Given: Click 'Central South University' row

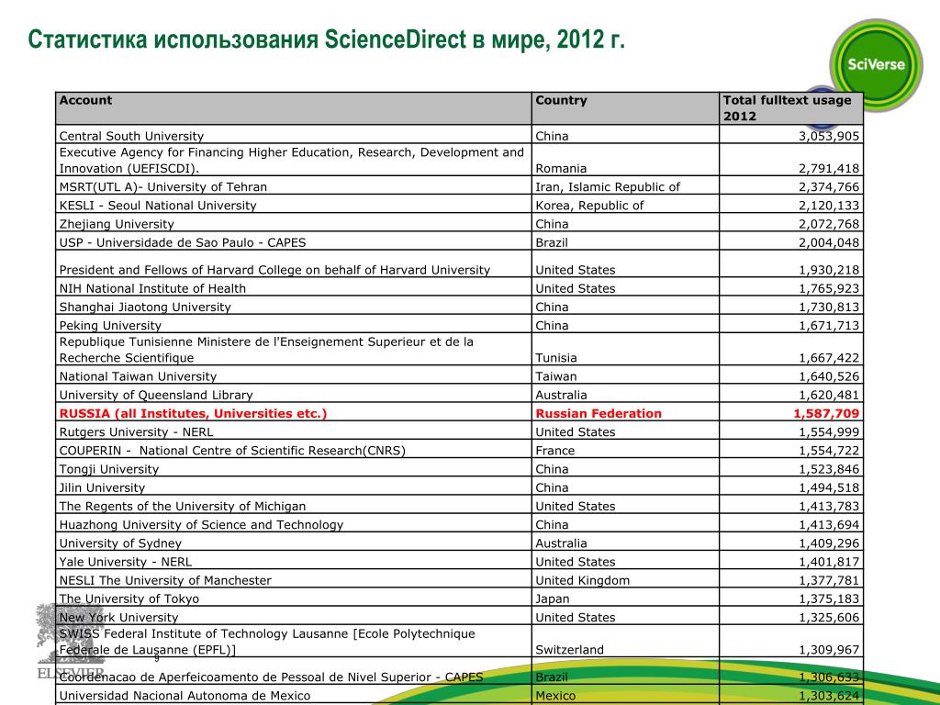Looking at the screenshot, I should [x=459, y=135].
